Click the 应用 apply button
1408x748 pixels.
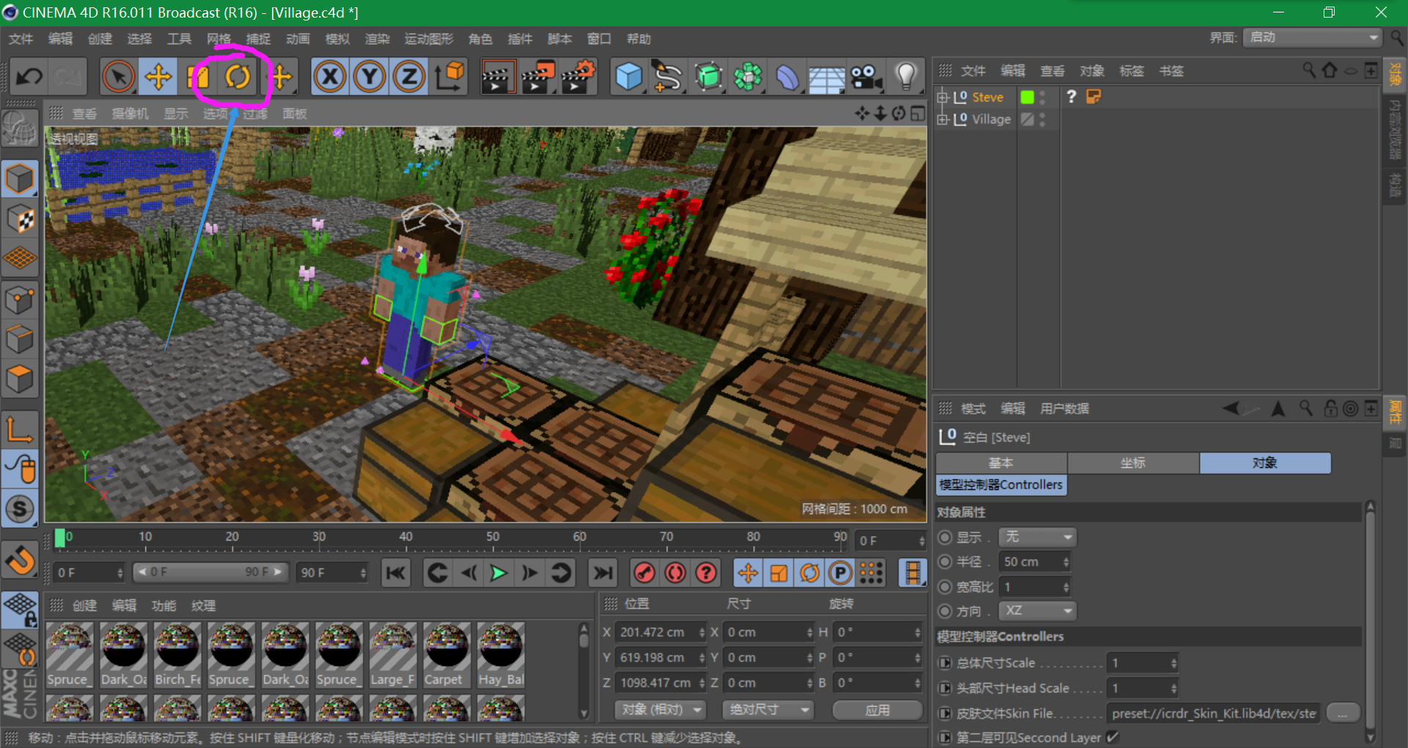pos(877,709)
